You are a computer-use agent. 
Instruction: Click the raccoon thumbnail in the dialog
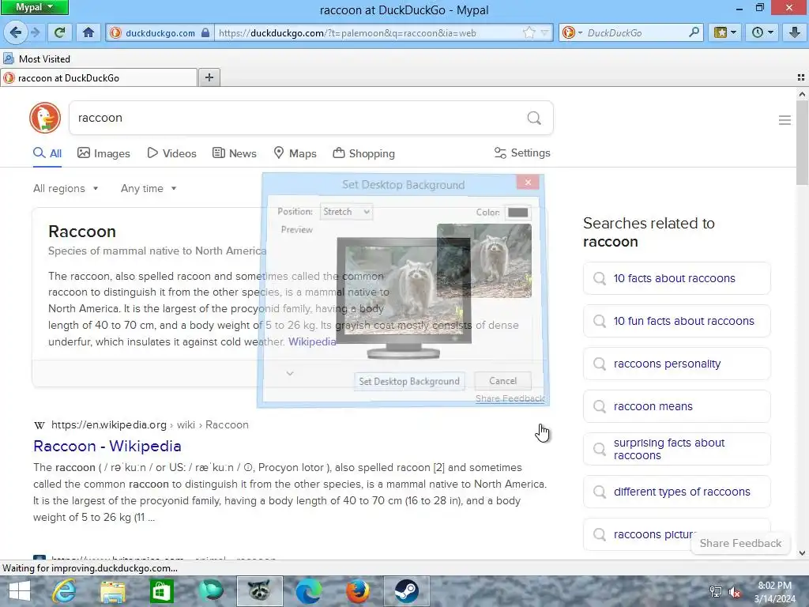click(484, 261)
